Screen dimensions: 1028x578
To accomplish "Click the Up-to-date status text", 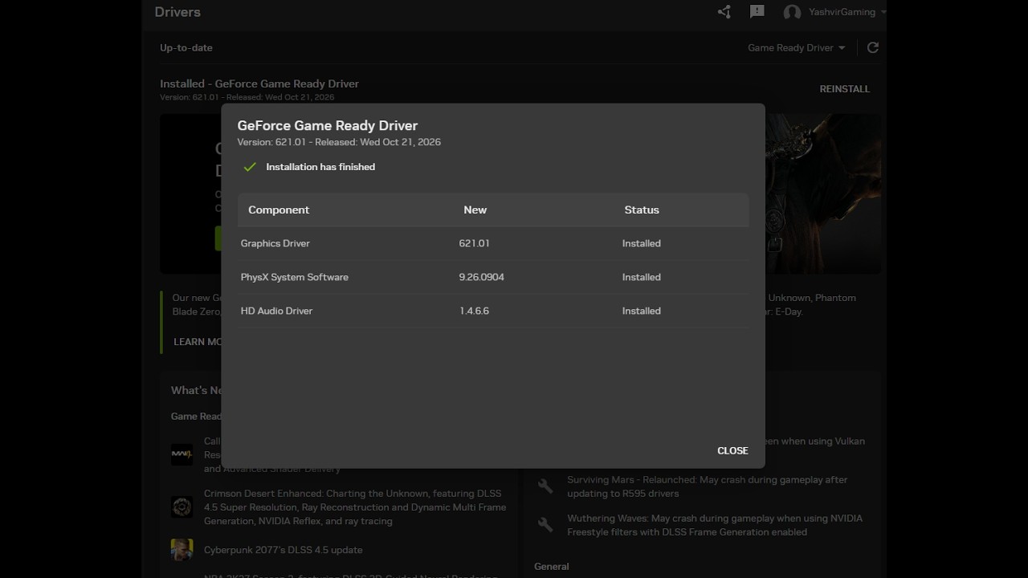I will [x=186, y=47].
